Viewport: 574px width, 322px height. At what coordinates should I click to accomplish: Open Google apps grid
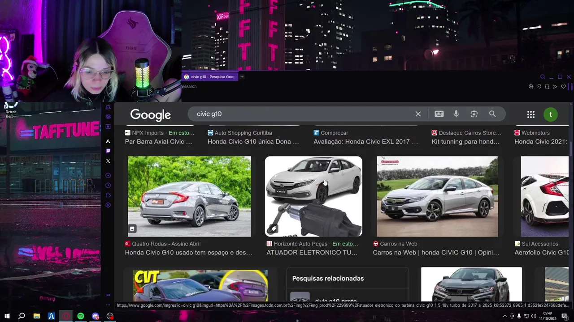pyautogui.click(x=531, y=114)
